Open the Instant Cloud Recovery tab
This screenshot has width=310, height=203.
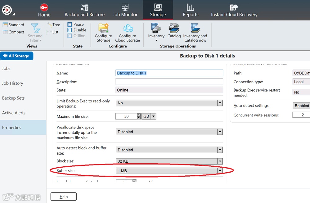pos(234,10)
